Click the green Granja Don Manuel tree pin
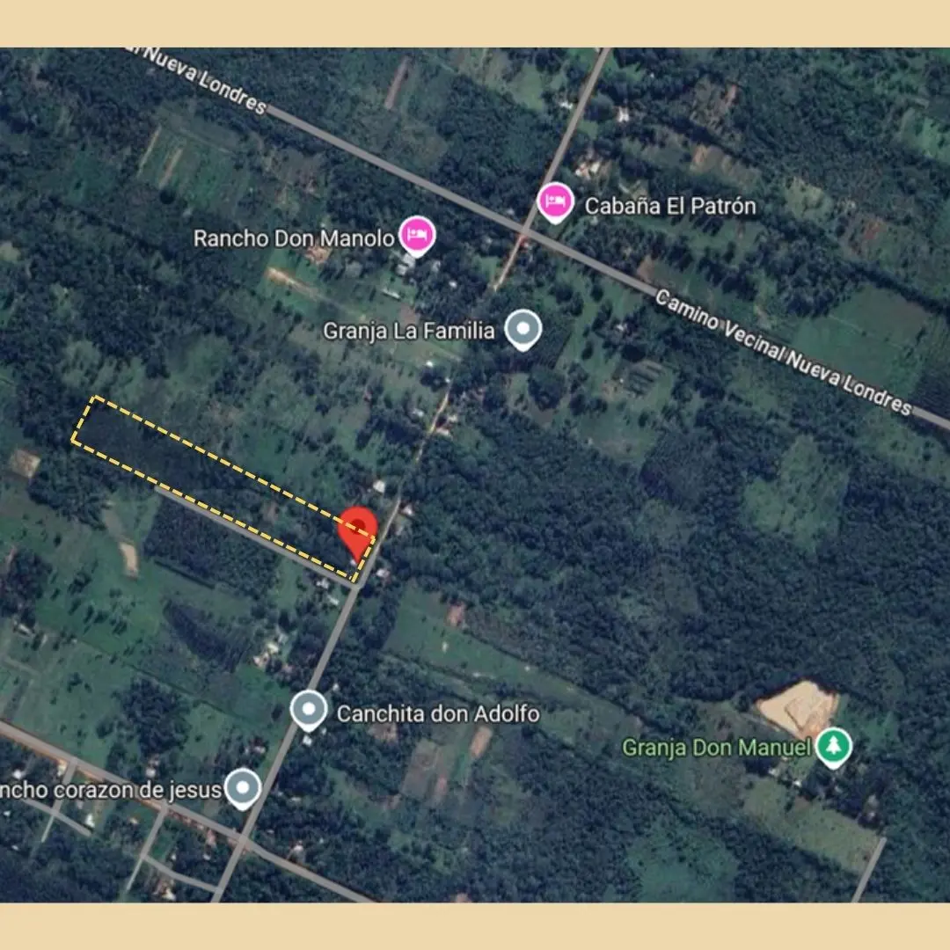Viewport: 950px width, 950px height. tap(833, 748)
